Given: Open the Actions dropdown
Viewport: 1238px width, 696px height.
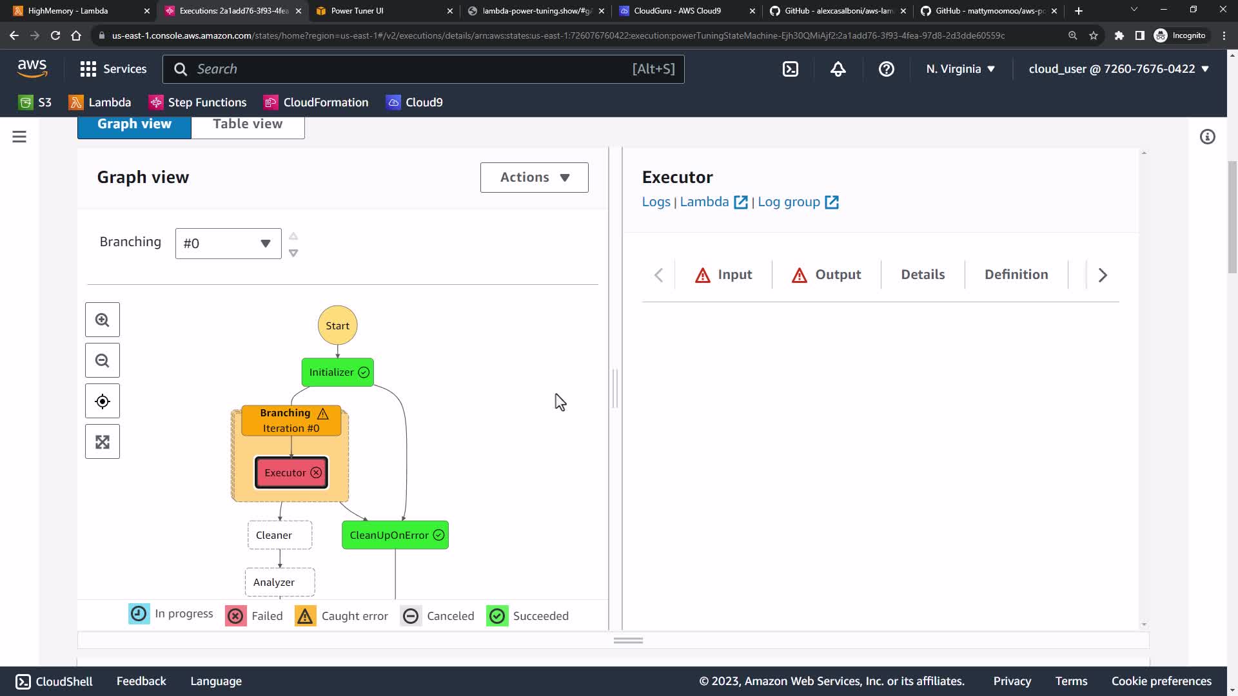Looking at the screenshot, I should pyautogui.click(x=534, y=177).
